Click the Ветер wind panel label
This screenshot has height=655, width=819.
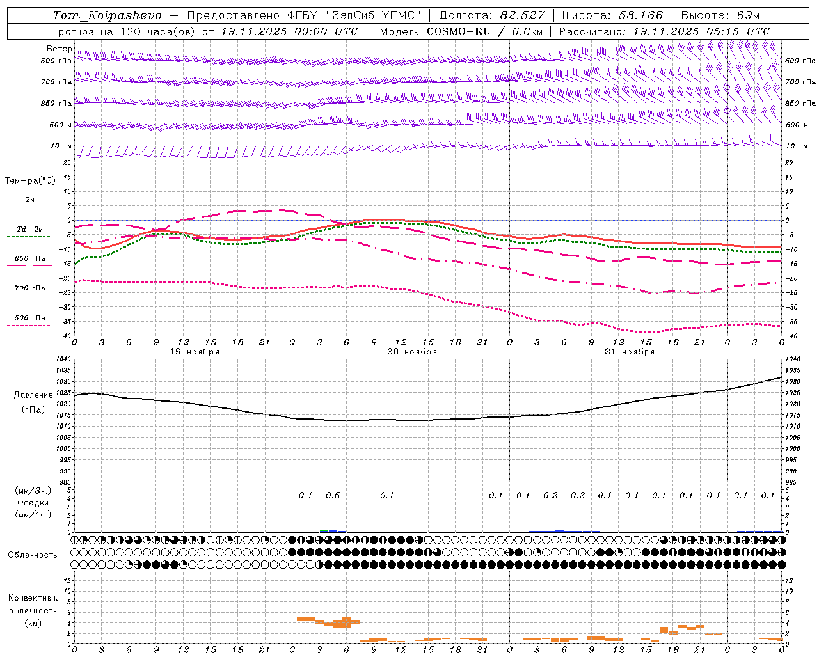[x=59, y=49]
